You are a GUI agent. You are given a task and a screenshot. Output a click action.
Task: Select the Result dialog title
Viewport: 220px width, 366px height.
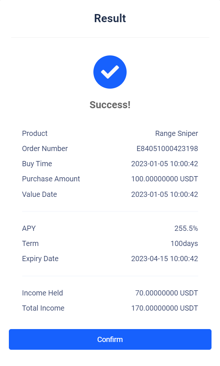click(x=110, y=18)
